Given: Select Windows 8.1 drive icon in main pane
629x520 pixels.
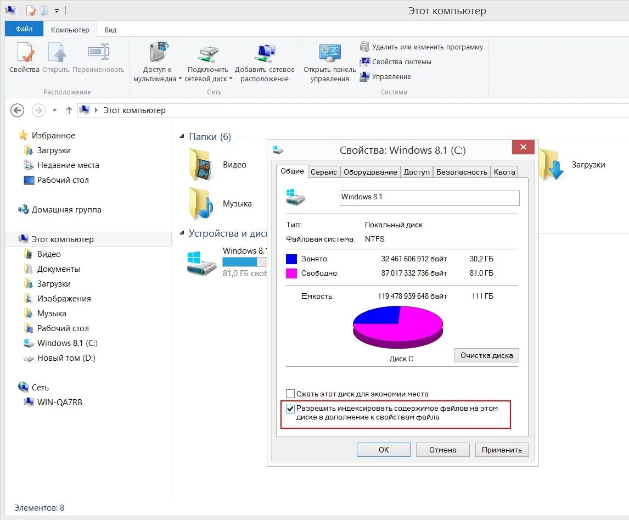Looking at the screenshot, I should (x=201, y=263).
